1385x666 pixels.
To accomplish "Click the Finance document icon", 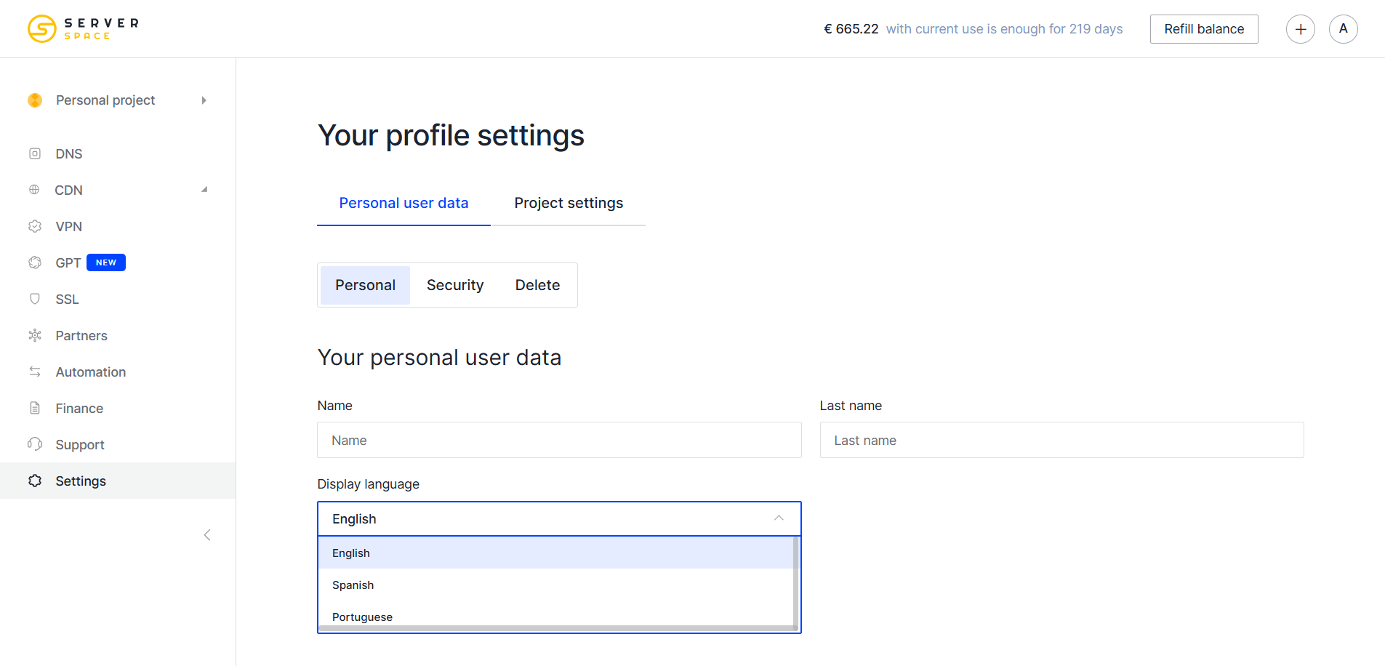I will (35, 408).
